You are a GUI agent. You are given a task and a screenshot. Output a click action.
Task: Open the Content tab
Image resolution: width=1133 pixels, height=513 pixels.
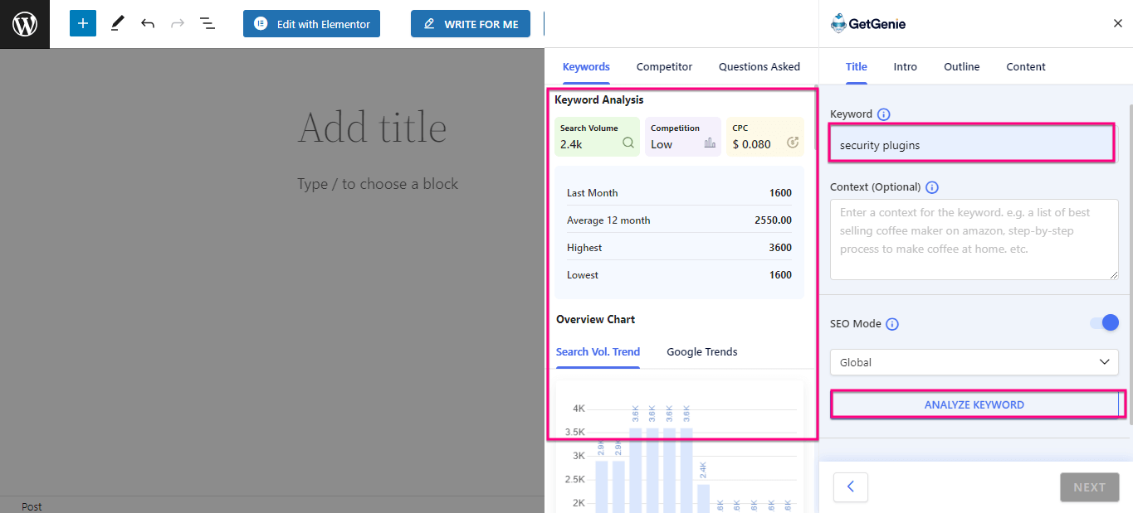(1026, 67)
